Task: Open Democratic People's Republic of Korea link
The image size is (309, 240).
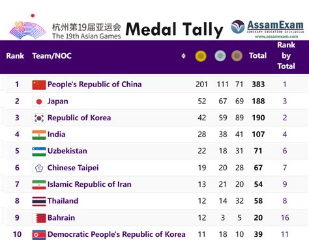Action: pos(117,234)
